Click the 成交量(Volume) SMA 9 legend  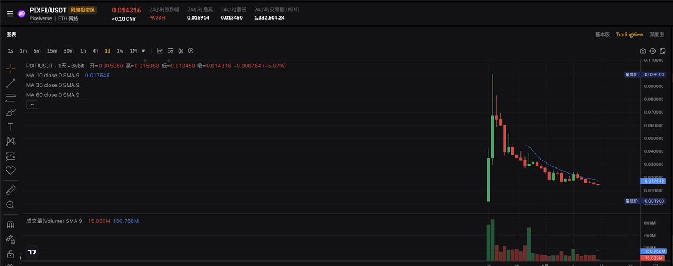tap(54, 221)
